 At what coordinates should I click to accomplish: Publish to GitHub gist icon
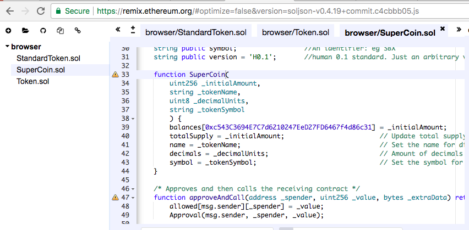coord(43,31)
